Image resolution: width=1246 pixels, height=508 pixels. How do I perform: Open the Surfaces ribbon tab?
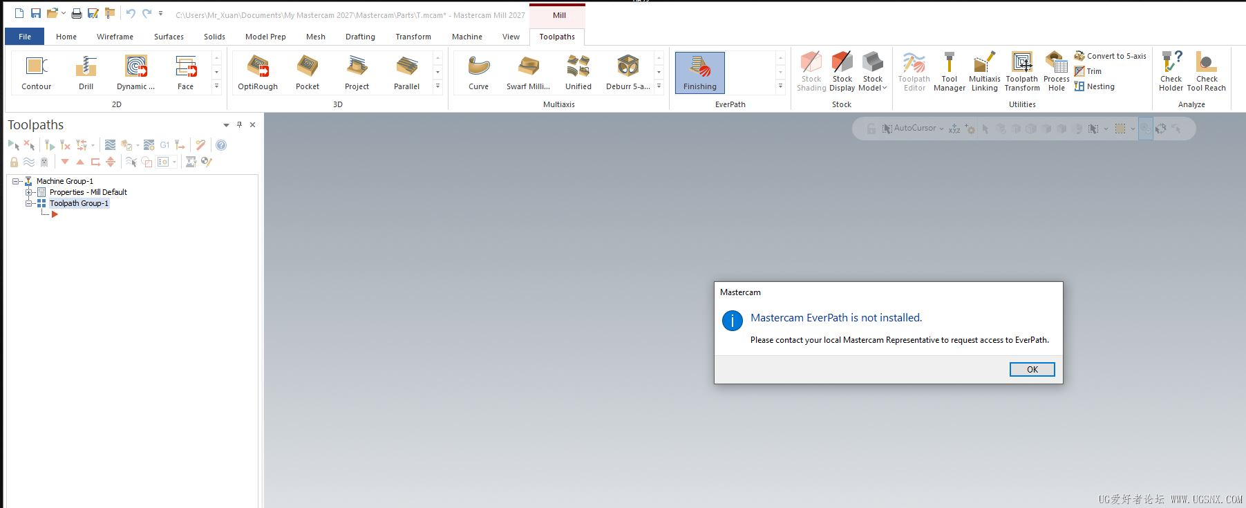[169, 37]
